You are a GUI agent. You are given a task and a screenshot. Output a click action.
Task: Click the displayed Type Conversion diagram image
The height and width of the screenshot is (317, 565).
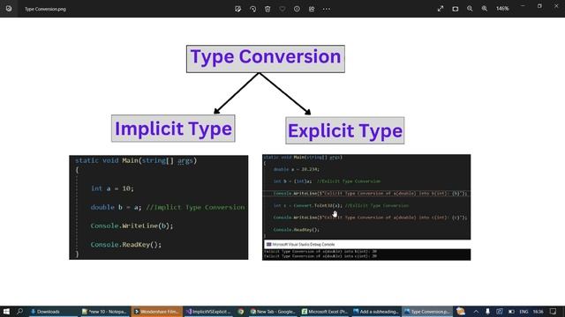coord(270,152)
